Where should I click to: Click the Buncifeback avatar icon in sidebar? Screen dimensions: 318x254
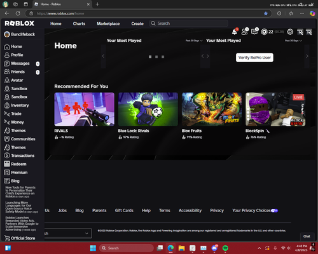pos(7,34)
